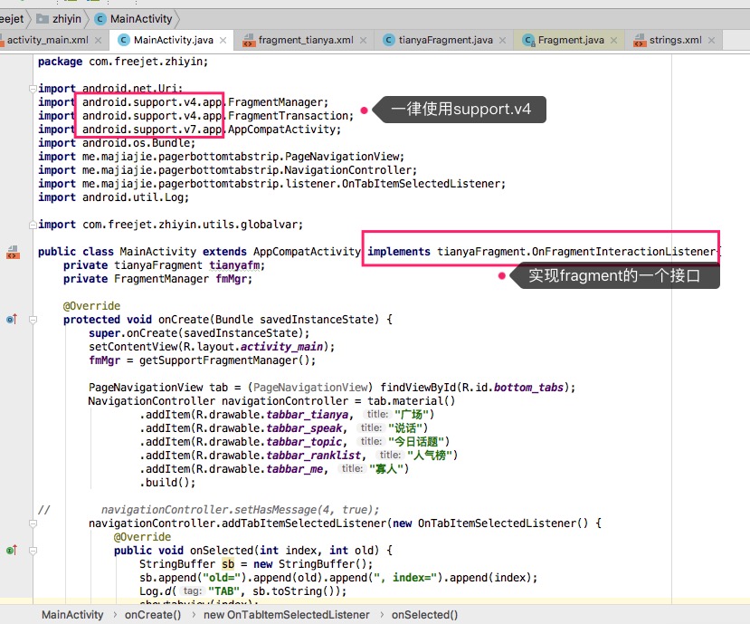The width and height of the screenshot is (750, 624).
Task: Close the activity_main.xml tab
Action: [98, 40]
